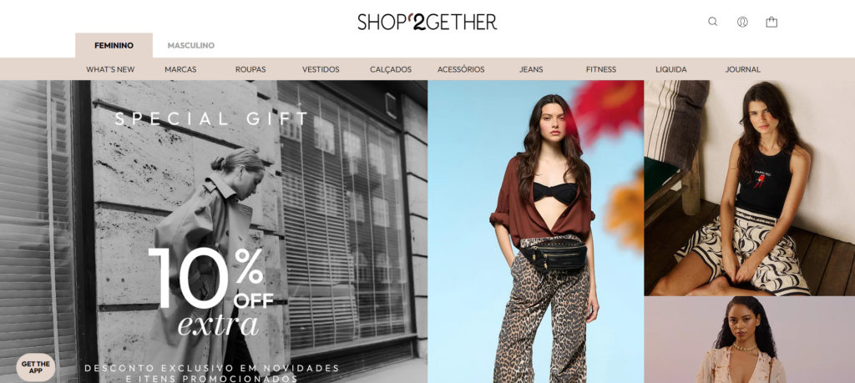Click the Shop2gether logo

tap(427, 22)
